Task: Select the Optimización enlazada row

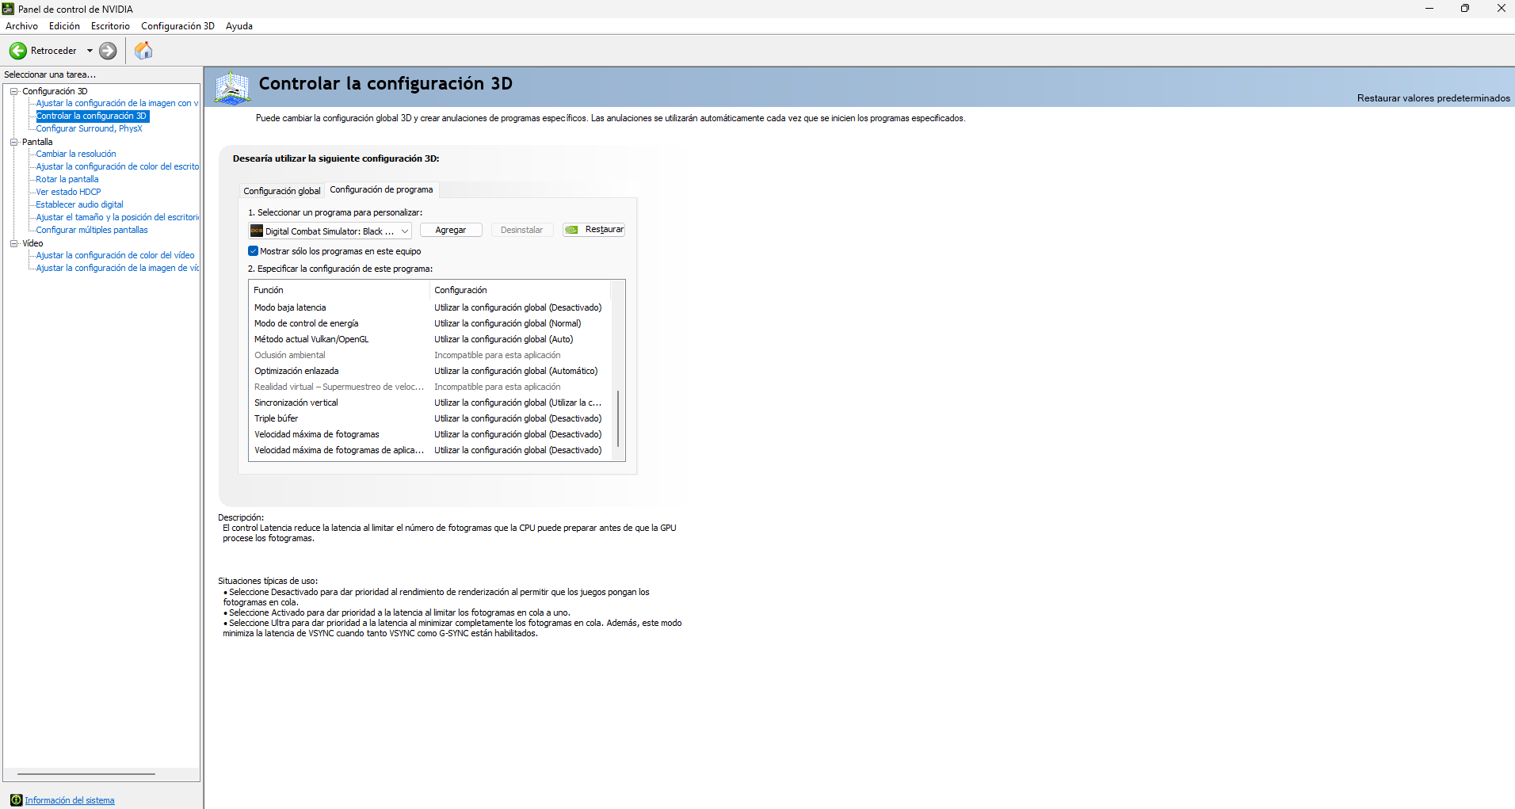Action: (430, 371)
